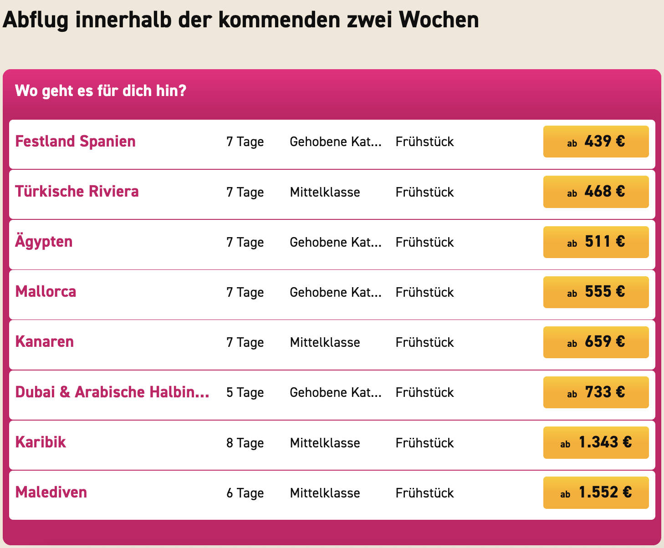Click the ab 733 € price button
Image resolution: width=664 pixels, height=548 pixels.
596,392
